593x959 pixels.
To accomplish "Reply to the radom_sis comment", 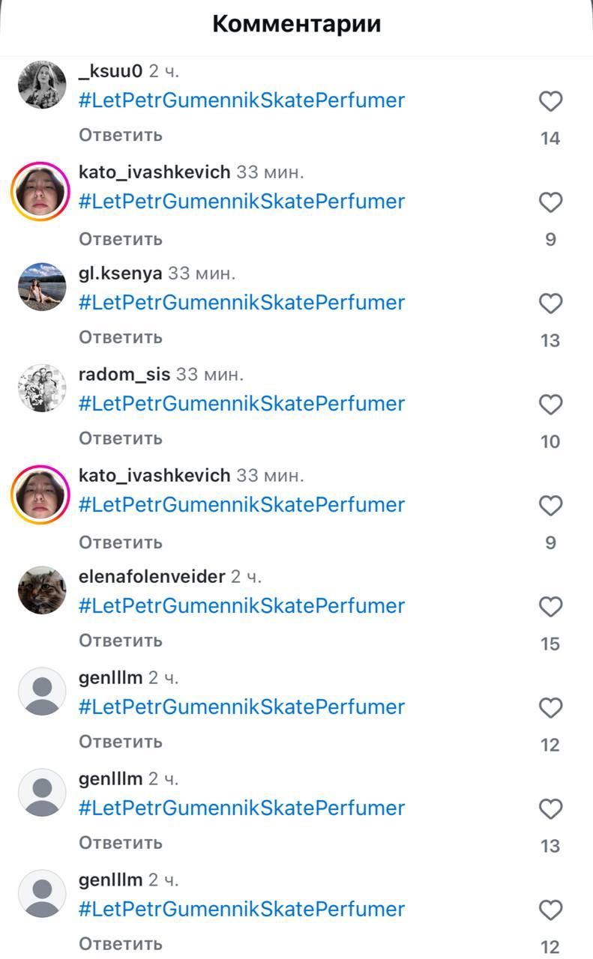I will (x=121, y=438).
